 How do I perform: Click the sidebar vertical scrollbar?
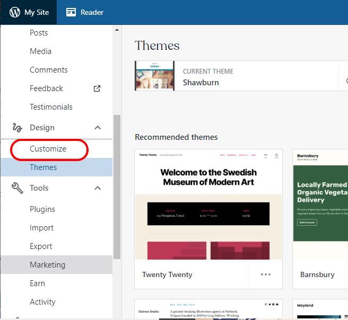click(x=117, y=185)
